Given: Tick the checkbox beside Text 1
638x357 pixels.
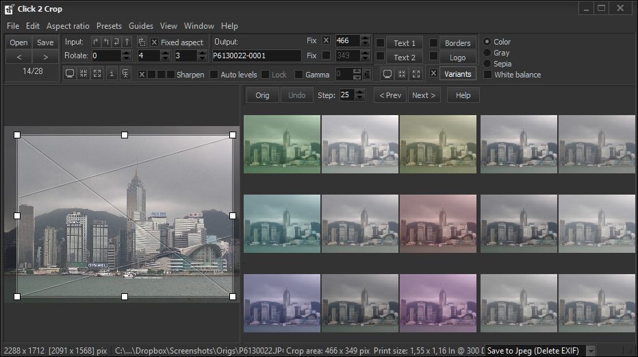Looking at the screenshot, I should pyautogui.click(x=380, y=42).
